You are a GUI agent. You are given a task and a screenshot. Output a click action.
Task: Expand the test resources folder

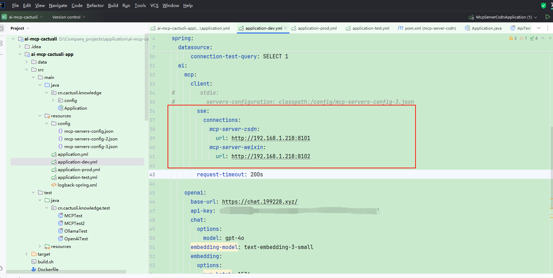coord(40,246)
